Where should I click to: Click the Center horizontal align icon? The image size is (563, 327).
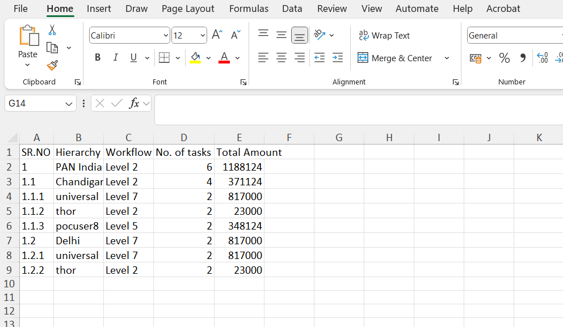pos(281,58)
